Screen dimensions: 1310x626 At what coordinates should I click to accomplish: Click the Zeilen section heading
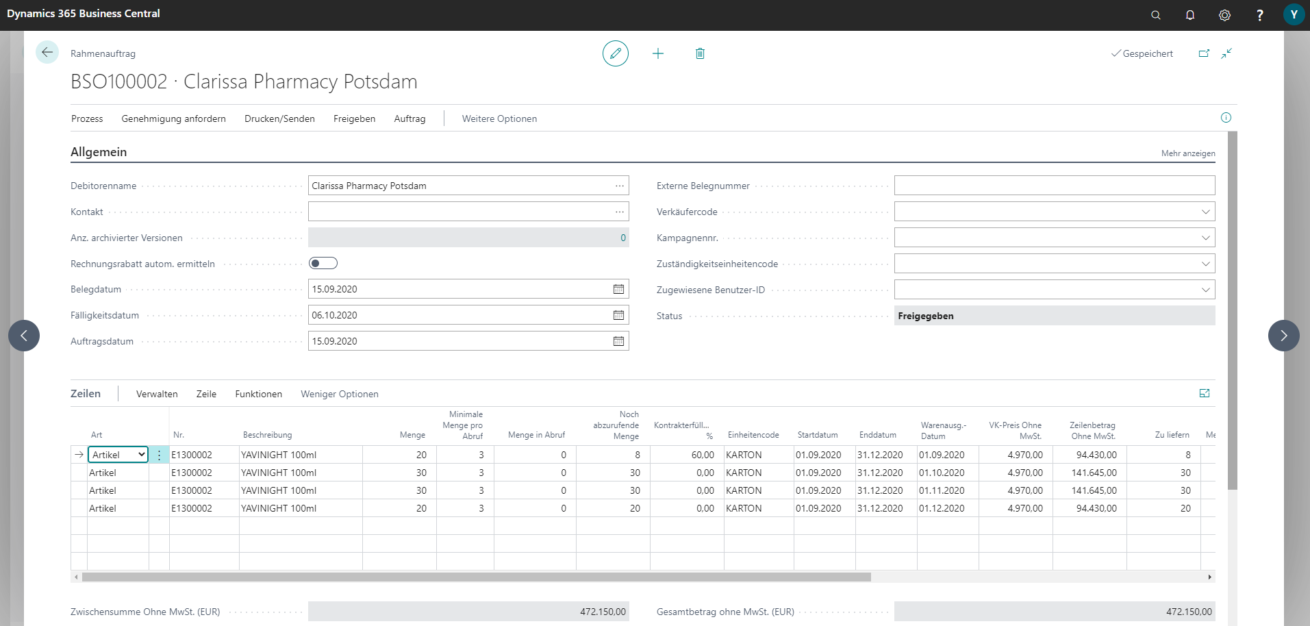[86, 393]
